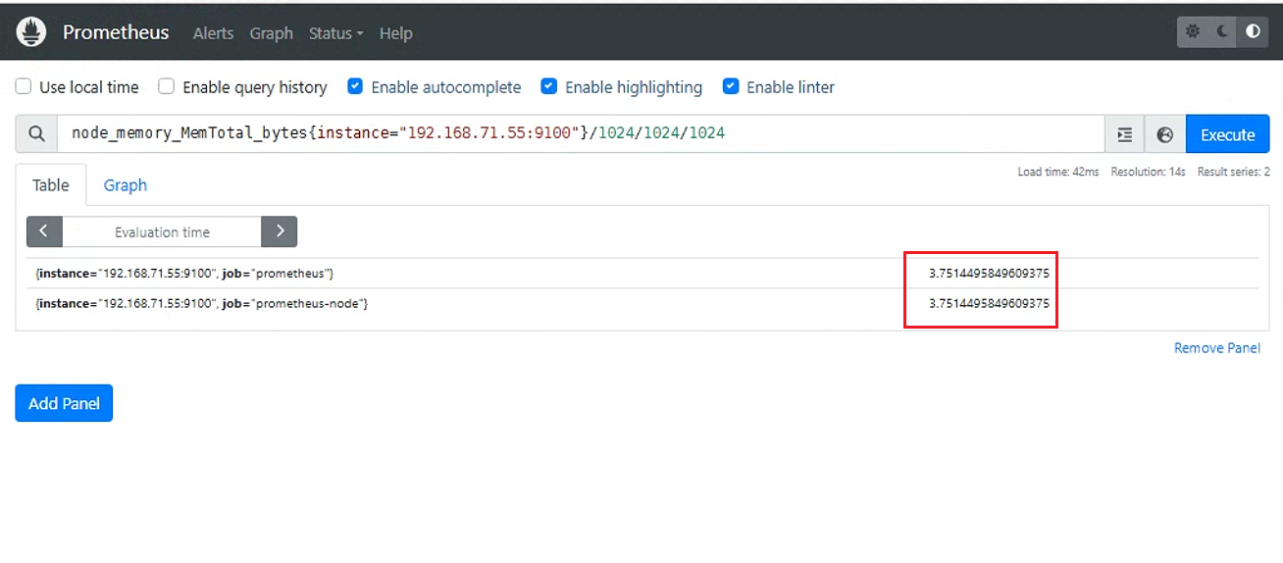
Task: Toggle Use local time checkbox
Action: click(x=24, y=86)
